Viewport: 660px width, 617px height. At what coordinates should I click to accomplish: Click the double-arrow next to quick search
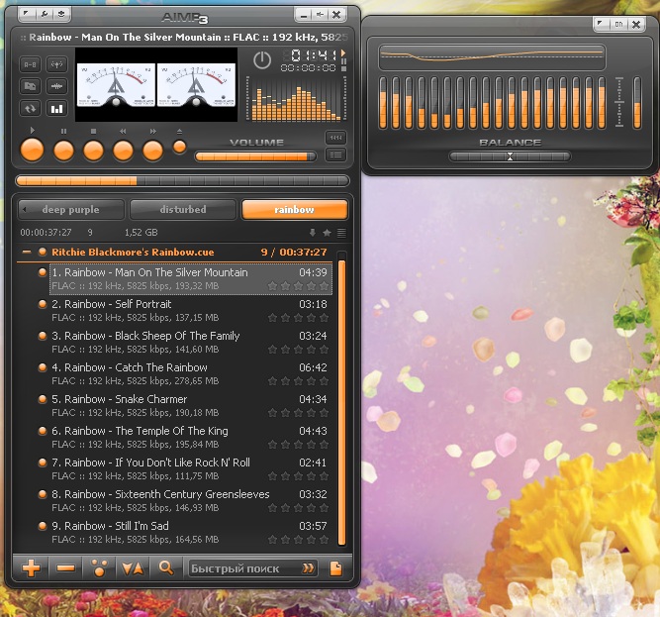pyautogui.click(x=308, y=568)
